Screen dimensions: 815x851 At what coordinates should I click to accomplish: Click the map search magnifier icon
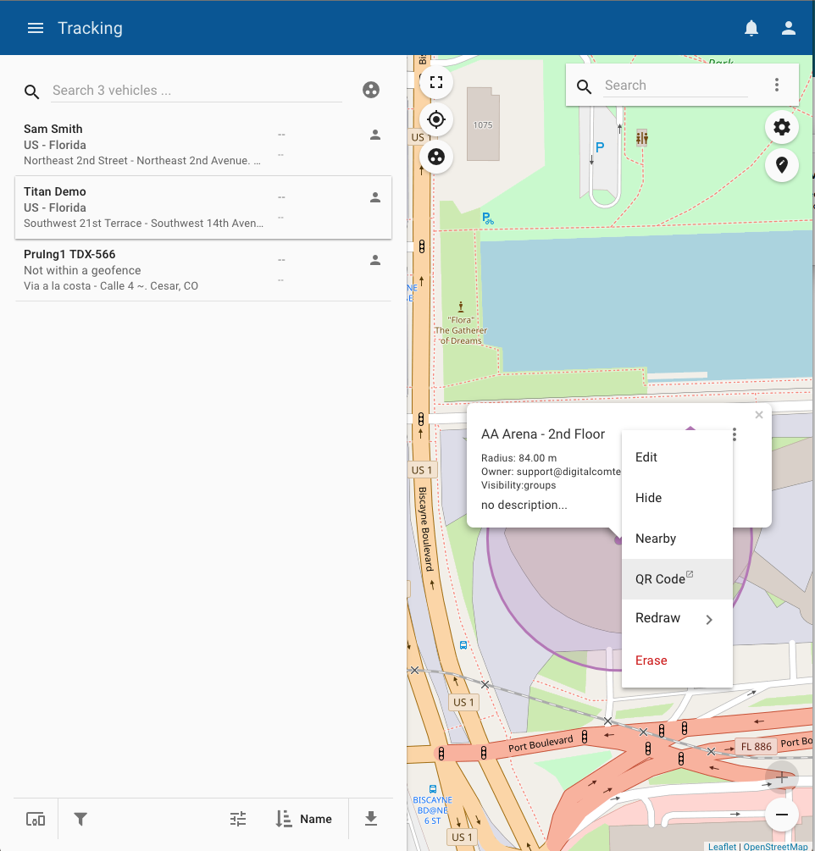pyautogui.click(x=585, y=86)
